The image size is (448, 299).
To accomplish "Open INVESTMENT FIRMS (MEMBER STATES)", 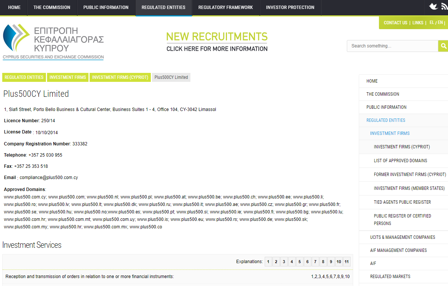I will (404, 188).
